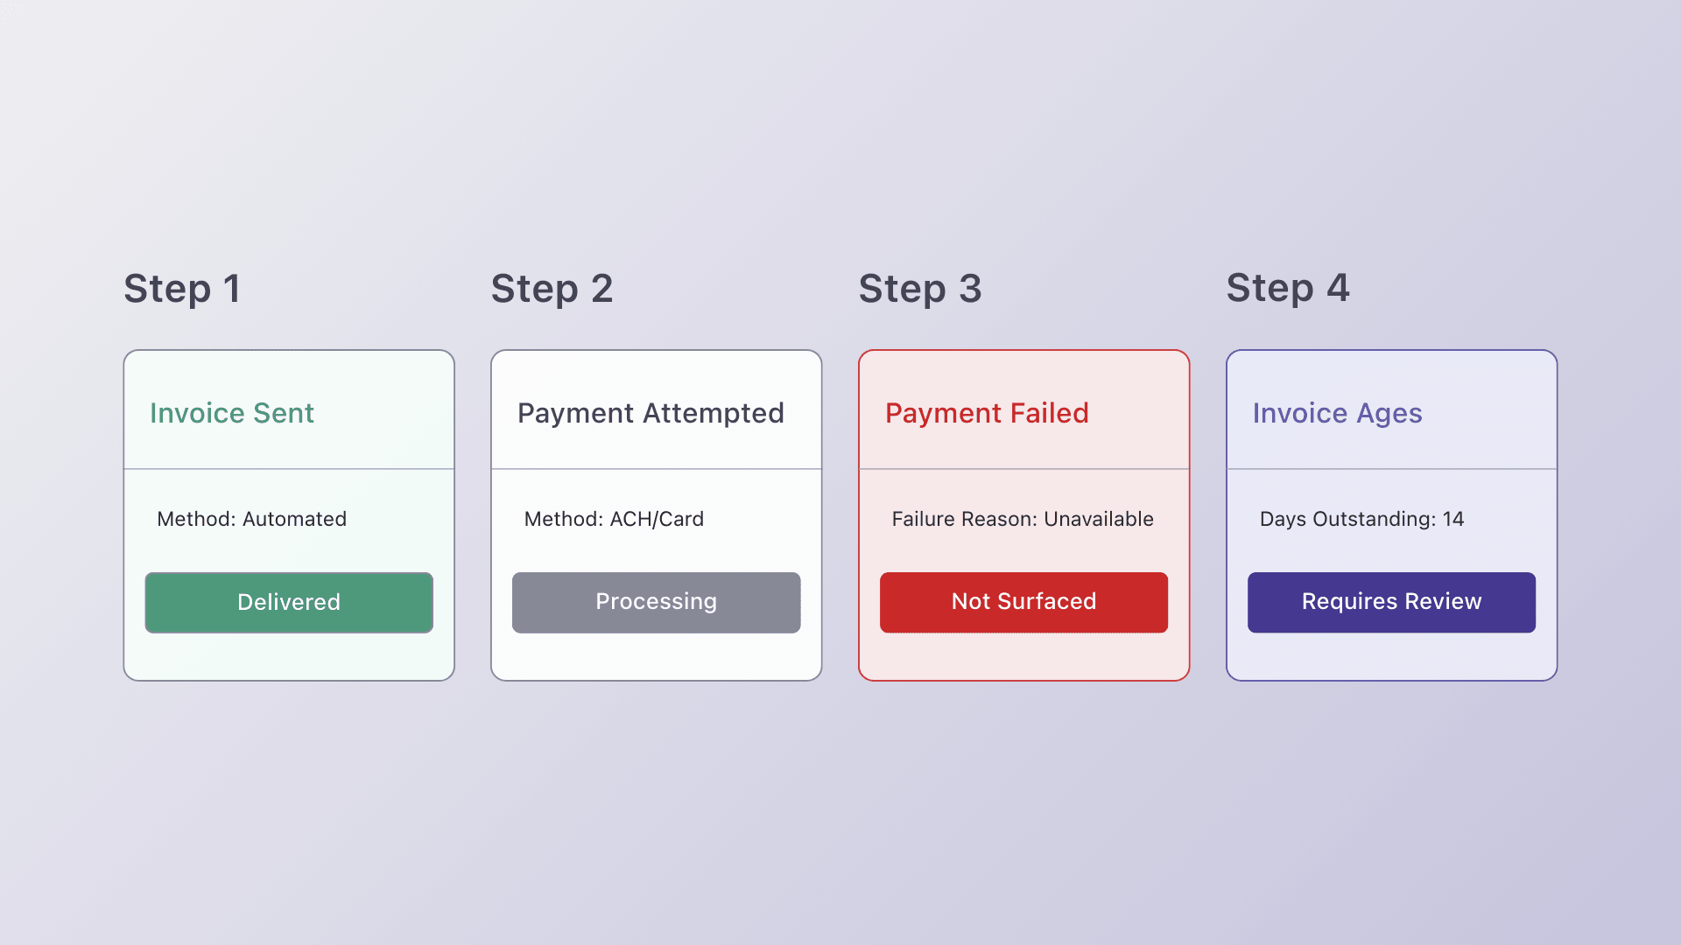
Task: Click the Step 1 heading
Action: (x=182, y=289)
